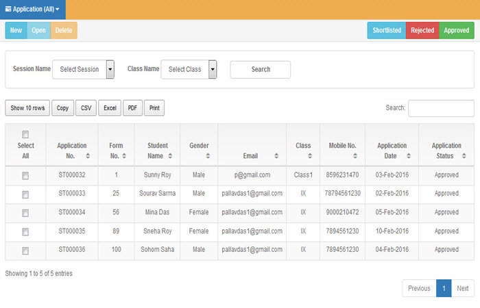The width and height of the screenshot is (480, 308).
Task: Click application date 03-Feb-2016
Action: pyautogui.click(x=392, y=175)
